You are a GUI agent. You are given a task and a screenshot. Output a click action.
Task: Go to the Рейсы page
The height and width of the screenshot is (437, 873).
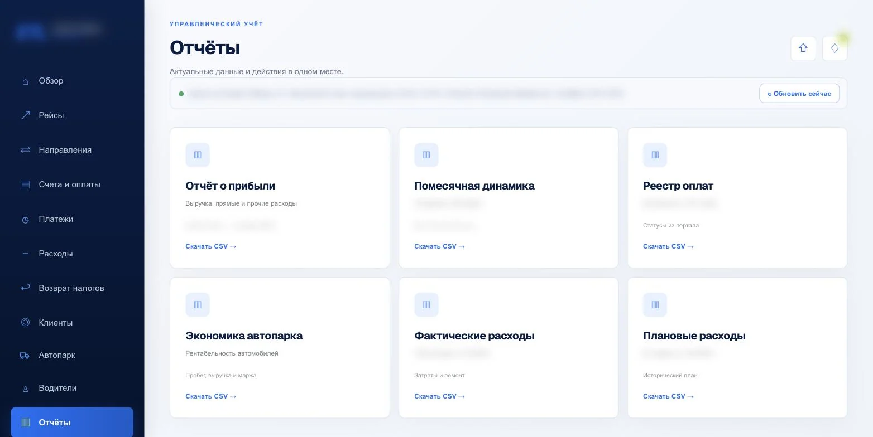(72, 115)
